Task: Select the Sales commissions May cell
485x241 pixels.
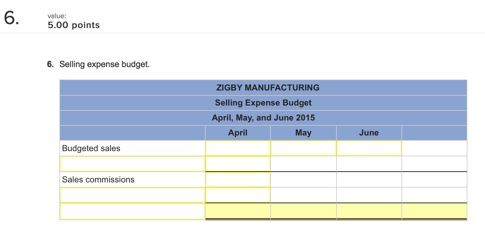Action: [303, 179]
